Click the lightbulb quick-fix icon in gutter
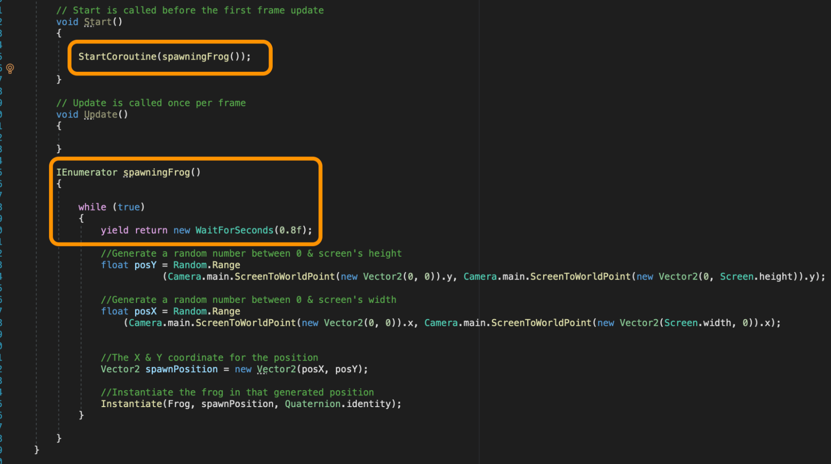The width and height of the screenshot is (831, 464). click(10, 68)
